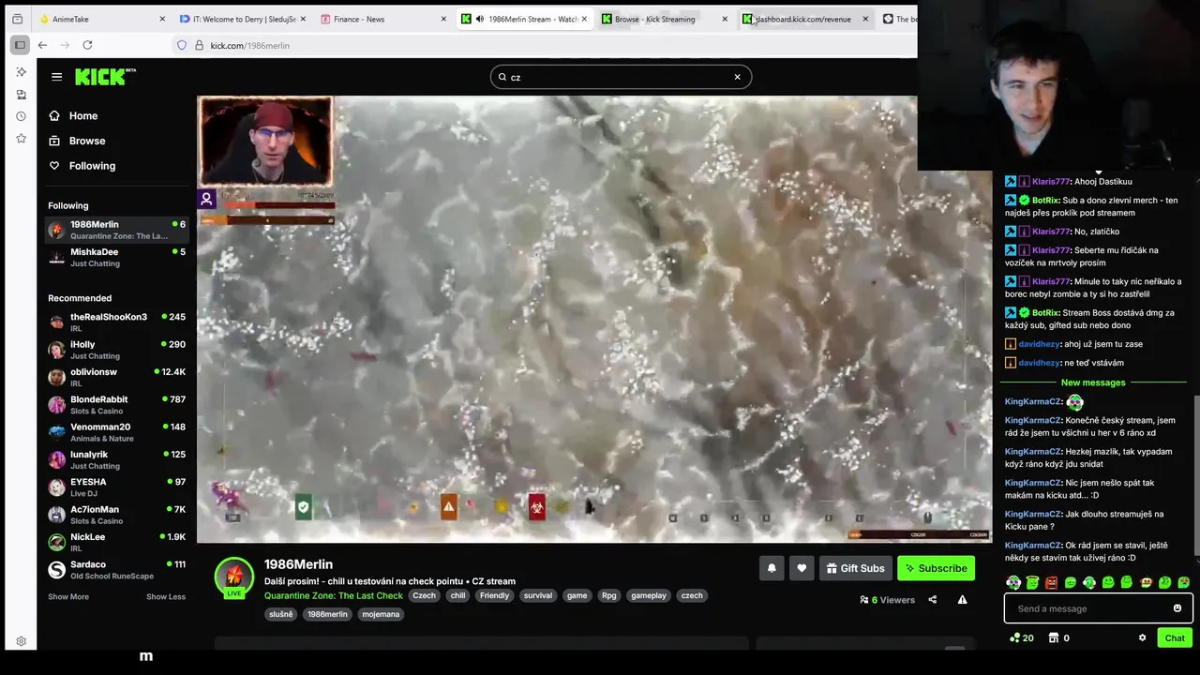This screenshot has height=675, width=1200.
Task: Click the green Subscribe button
Action: pyautogui.click(x=936, y=568)
